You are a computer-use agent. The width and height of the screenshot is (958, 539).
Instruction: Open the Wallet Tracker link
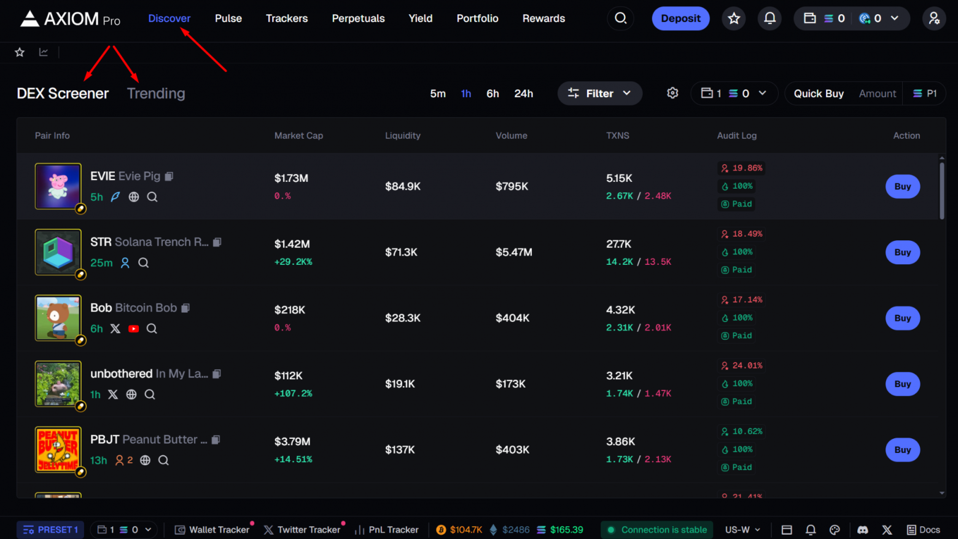pyautogui.click(x=213, y=529)
